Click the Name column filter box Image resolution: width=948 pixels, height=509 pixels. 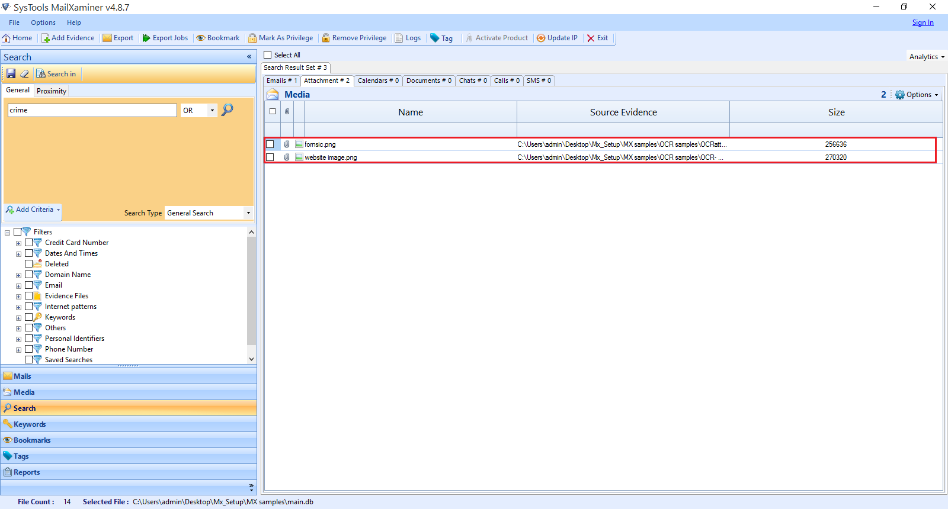(x=411, y=130)
